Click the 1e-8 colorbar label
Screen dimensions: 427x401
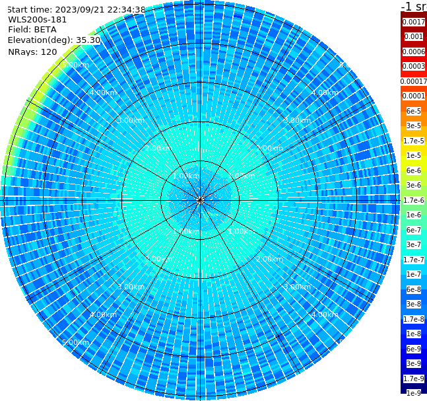tap(414, 334)
